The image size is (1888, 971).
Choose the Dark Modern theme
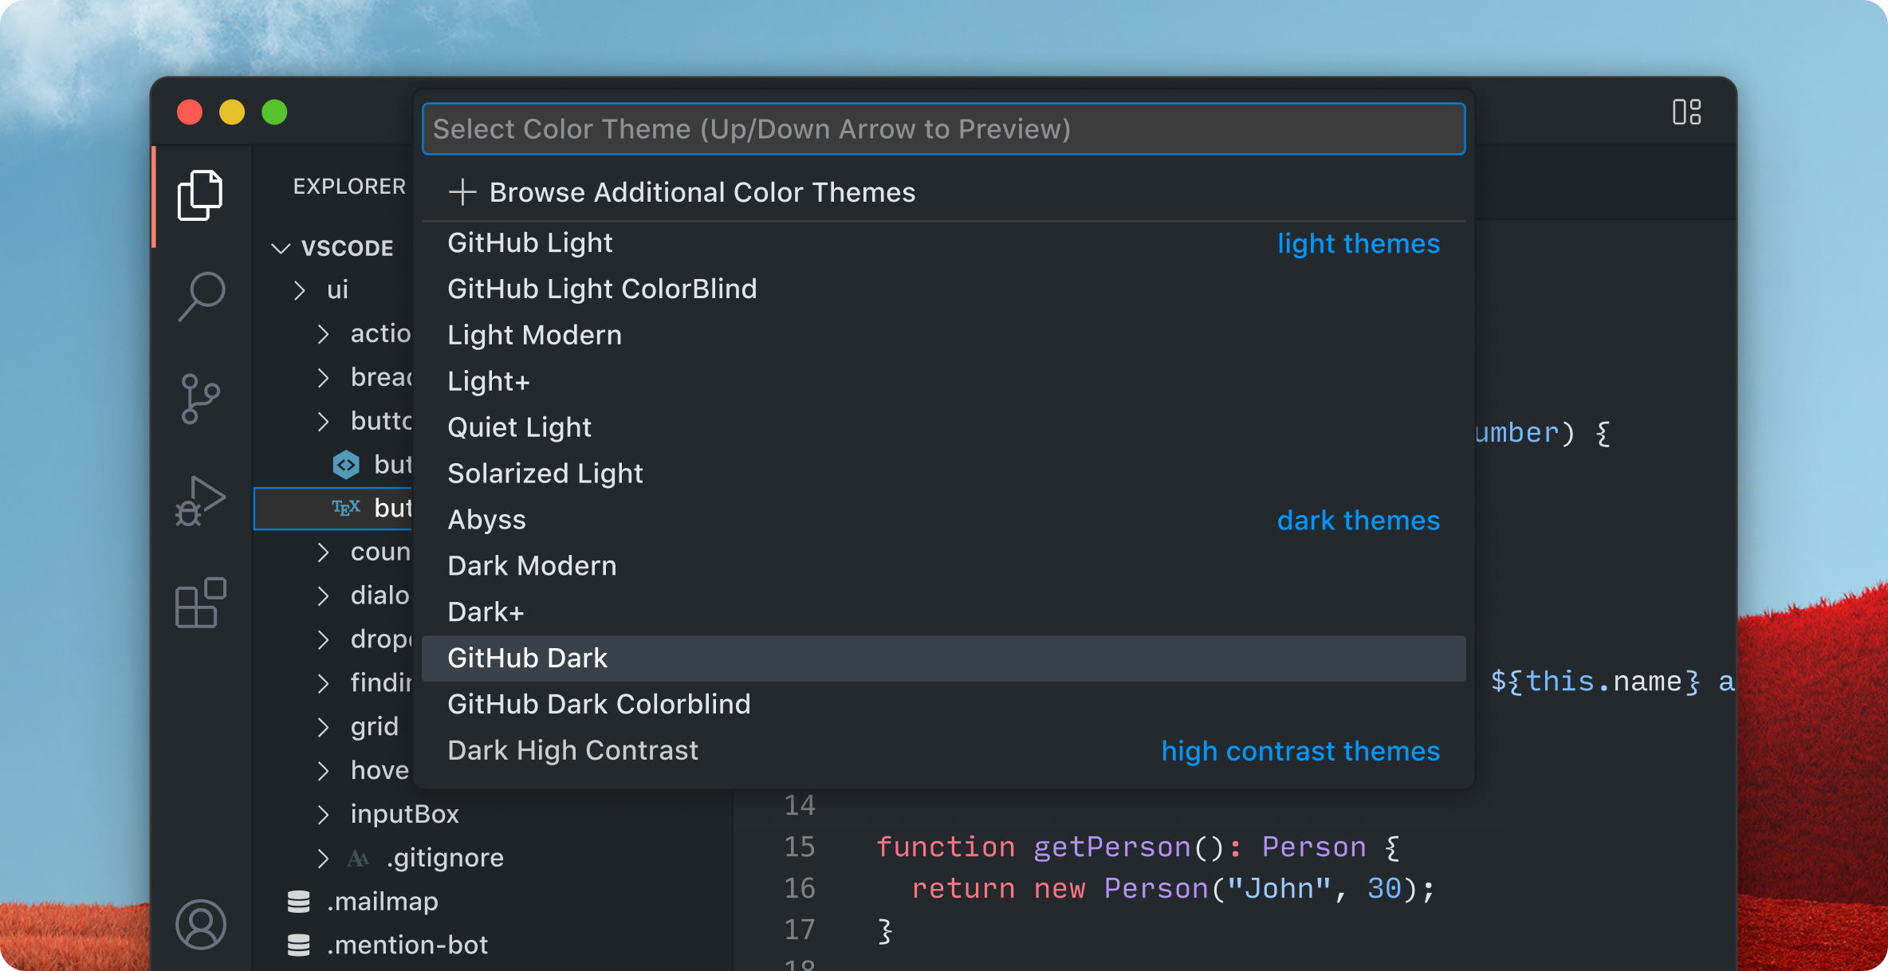pos(943,566)
